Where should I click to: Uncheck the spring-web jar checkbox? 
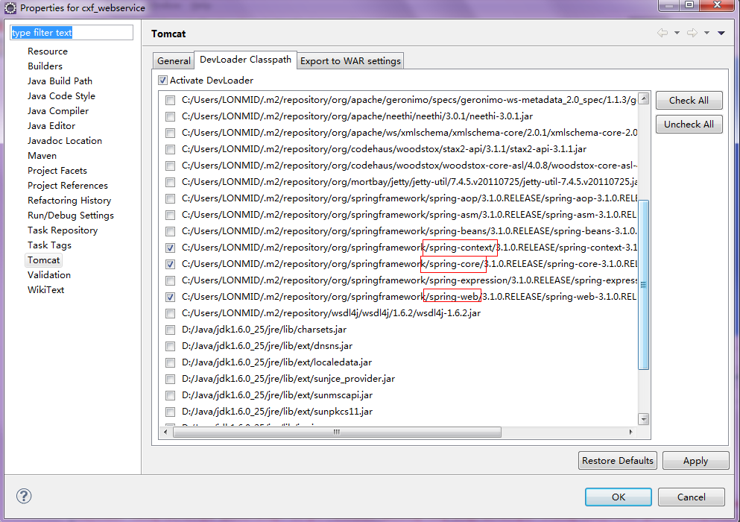171,297
